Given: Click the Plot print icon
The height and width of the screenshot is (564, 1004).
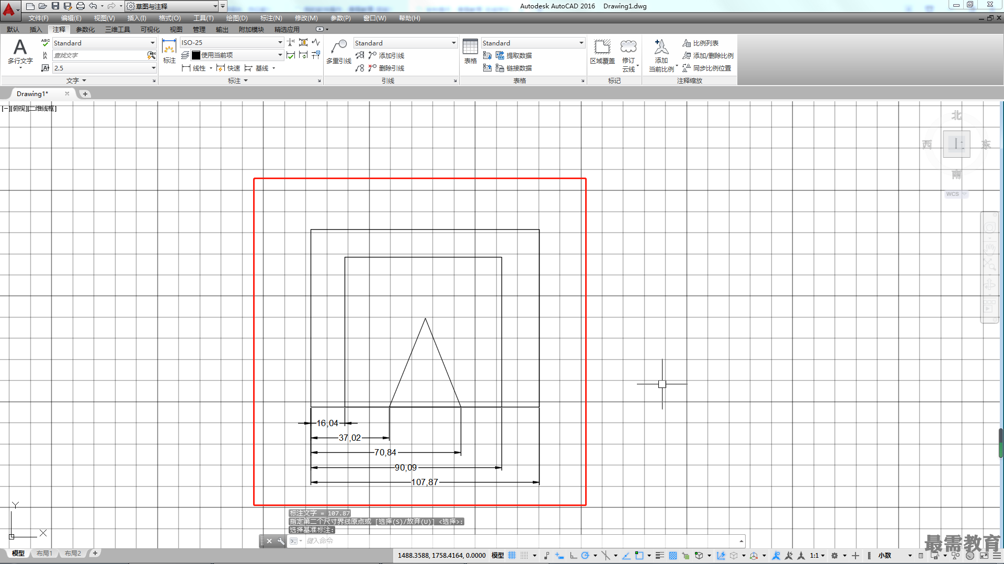Looking at the screenshot, I should point(80,6).
